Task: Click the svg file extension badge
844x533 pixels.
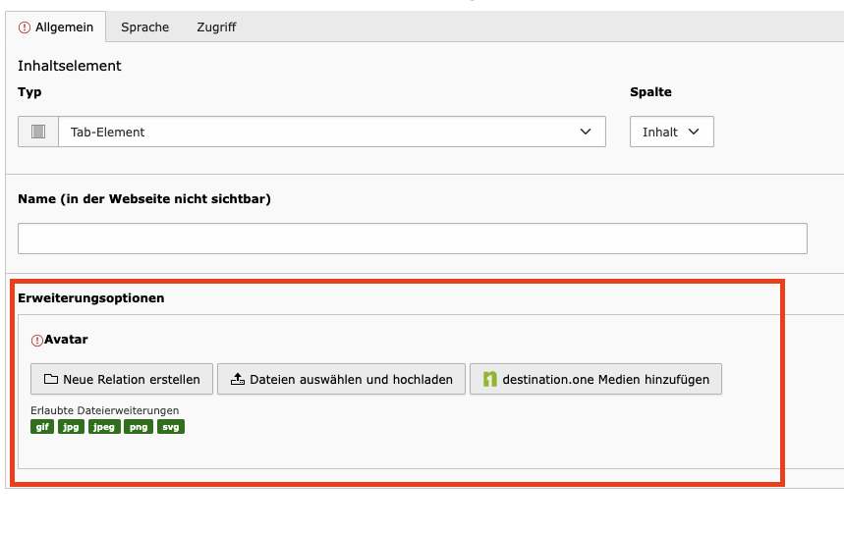Action: click(171, 427)
